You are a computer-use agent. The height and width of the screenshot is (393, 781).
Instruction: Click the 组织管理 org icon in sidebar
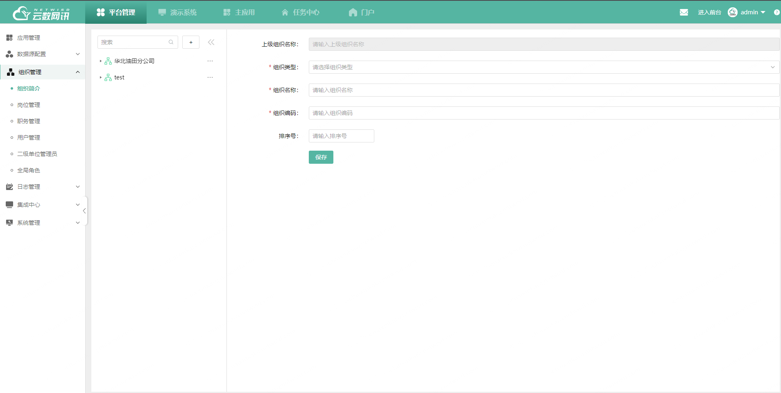click(10, 72)
